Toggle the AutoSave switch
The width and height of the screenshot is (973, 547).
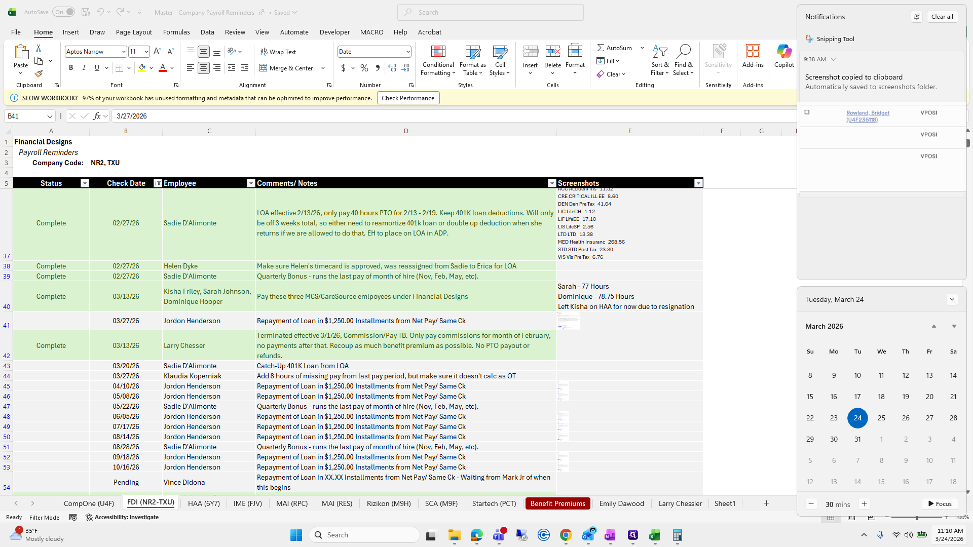point(63,12)
